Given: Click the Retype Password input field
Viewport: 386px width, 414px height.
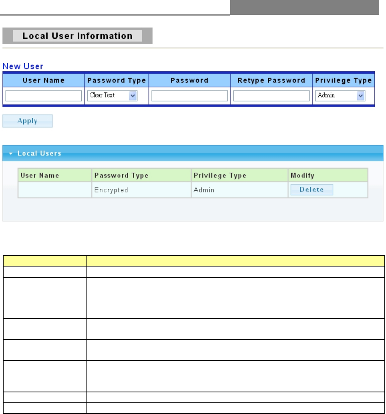Looking at the screenshot, I should point(271,95).
